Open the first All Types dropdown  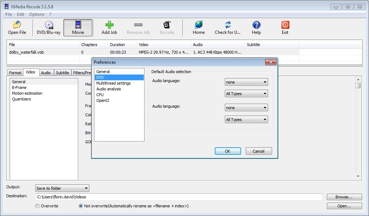[x=246, y=94]
